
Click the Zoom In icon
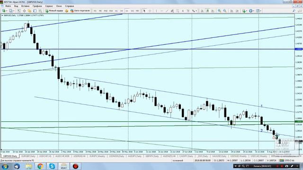tap(219, 11)
